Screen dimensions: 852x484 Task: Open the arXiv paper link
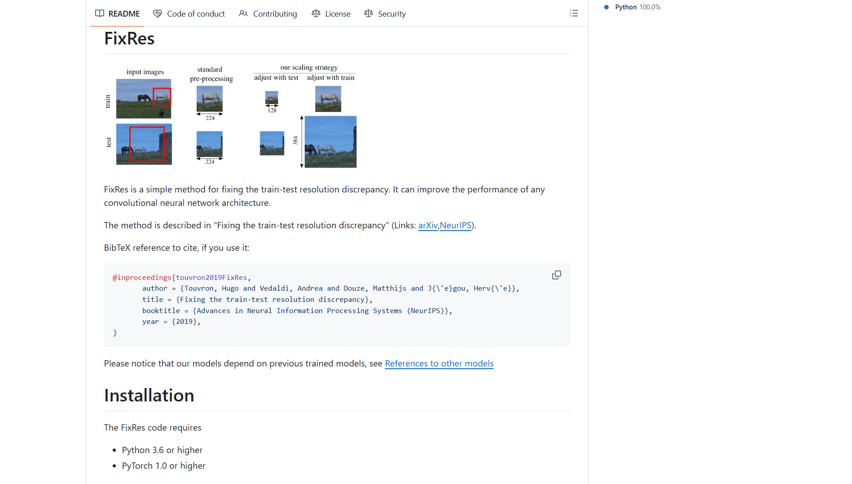[427, 225]
